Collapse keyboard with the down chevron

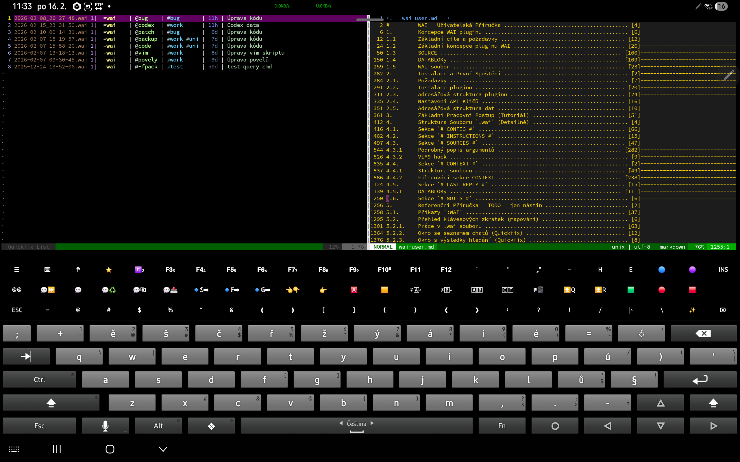(x=163, y=449)
